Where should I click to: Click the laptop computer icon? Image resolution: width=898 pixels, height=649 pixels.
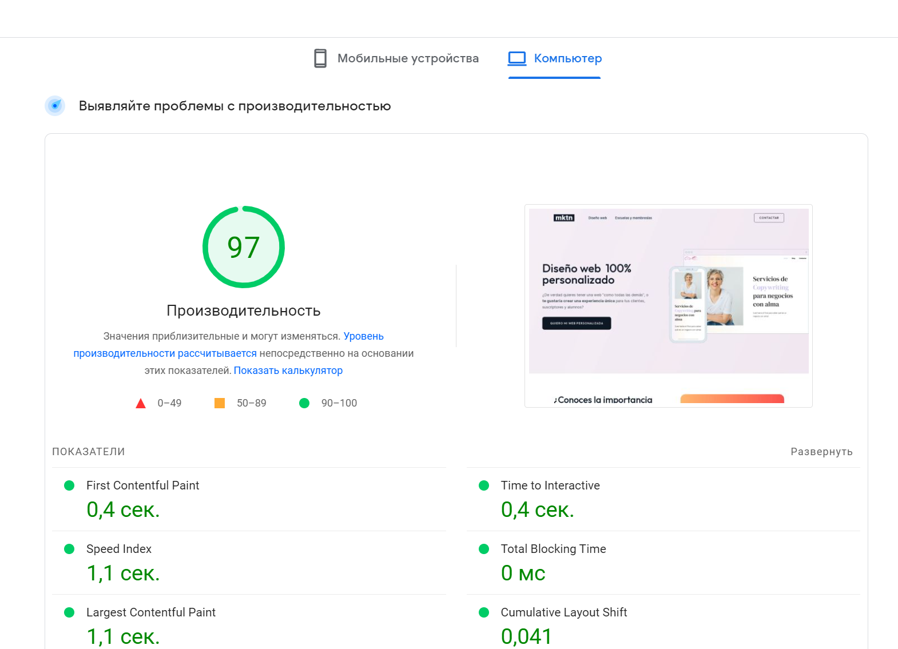pyautogui.click(x=517, y=58)
